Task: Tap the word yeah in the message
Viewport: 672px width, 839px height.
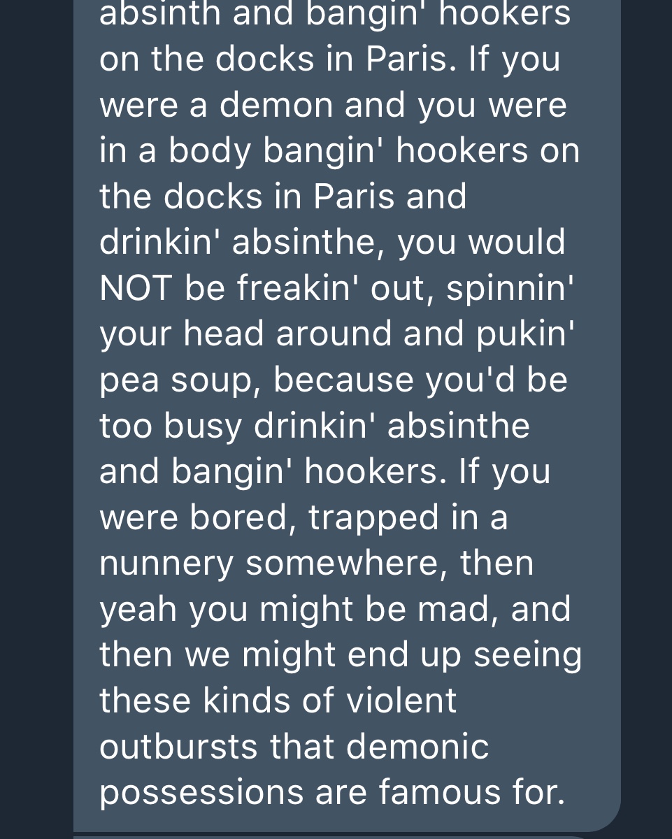Action: [138, 610]
